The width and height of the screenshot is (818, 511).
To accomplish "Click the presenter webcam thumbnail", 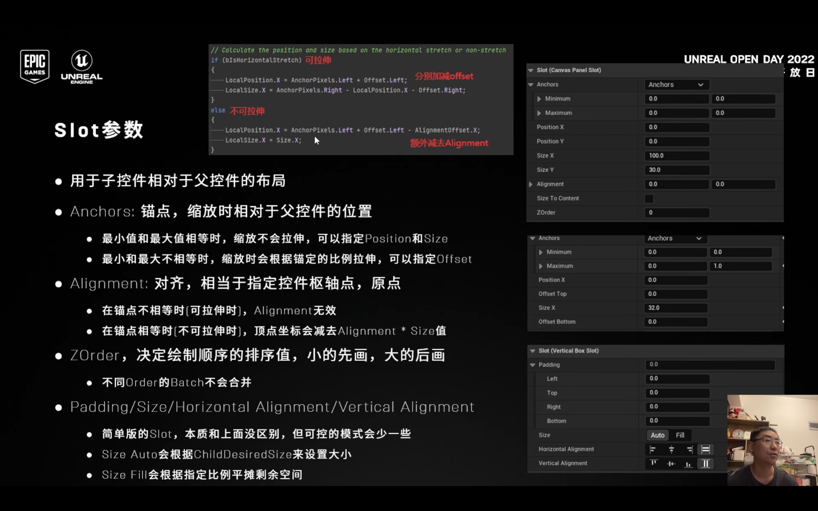I will tap(772, 440).
